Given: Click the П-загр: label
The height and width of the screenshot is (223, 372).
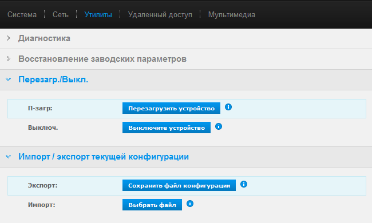Looking at the screenshot, I should coord(40,108).
